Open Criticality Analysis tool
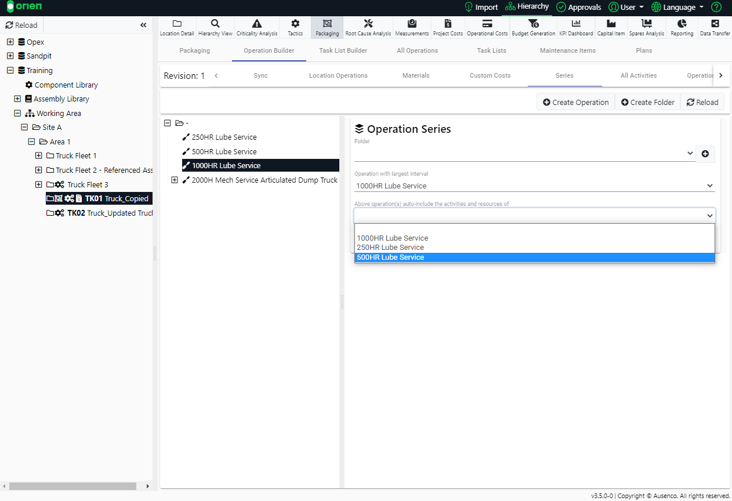732x501 pixels. [x=257, y=27]
